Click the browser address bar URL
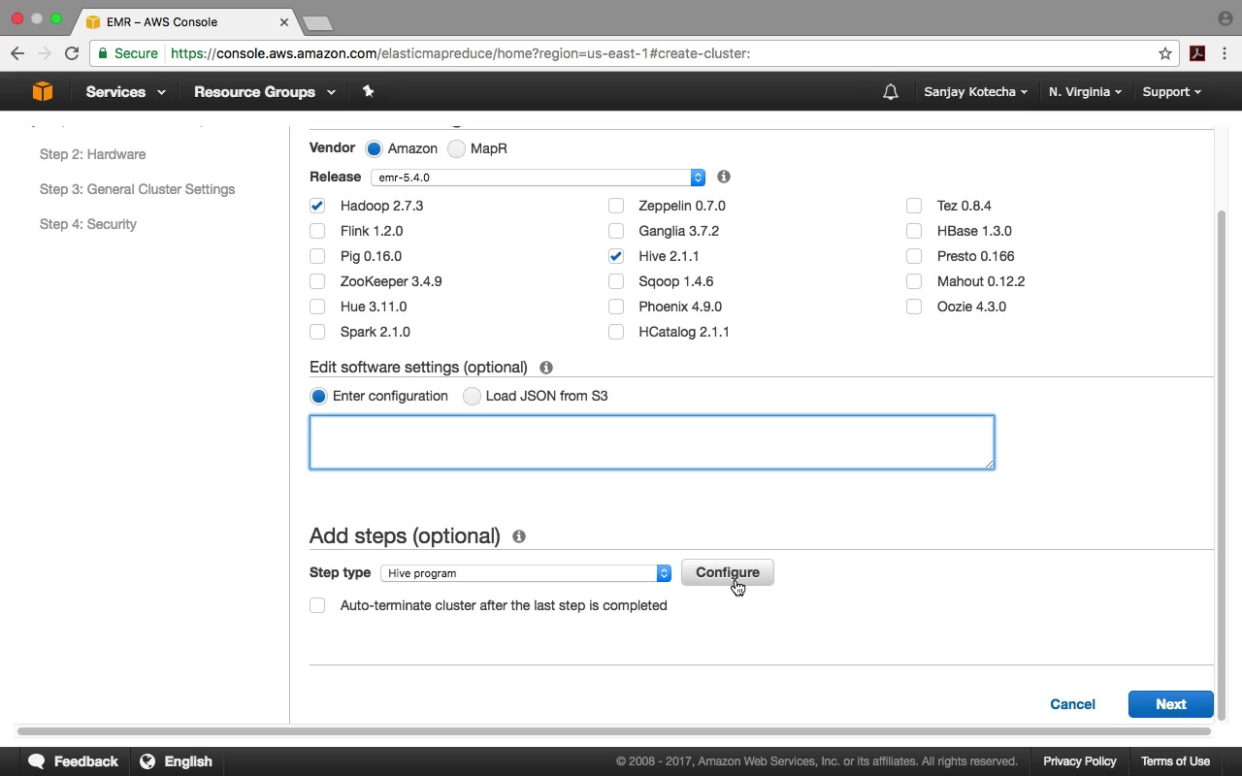The height and width of the screenshot is (776, 1242). click(461, 53)
